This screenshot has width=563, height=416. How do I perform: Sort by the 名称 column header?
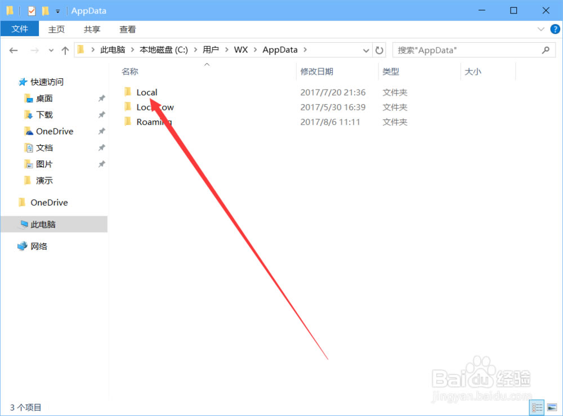click(129, 71)
